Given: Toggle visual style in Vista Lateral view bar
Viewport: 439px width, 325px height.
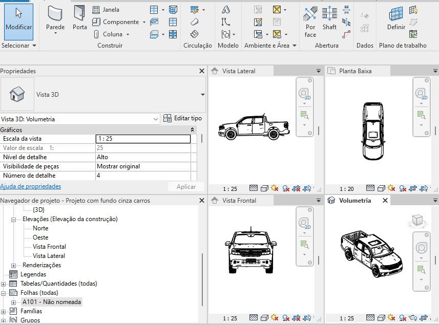Looking at the screenshot, I should [x=264, y=188].
